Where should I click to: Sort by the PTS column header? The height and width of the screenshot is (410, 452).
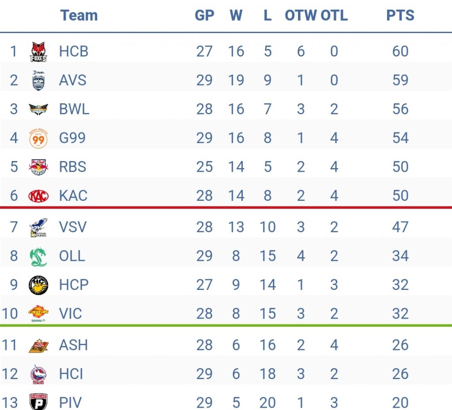click(400, 15)
